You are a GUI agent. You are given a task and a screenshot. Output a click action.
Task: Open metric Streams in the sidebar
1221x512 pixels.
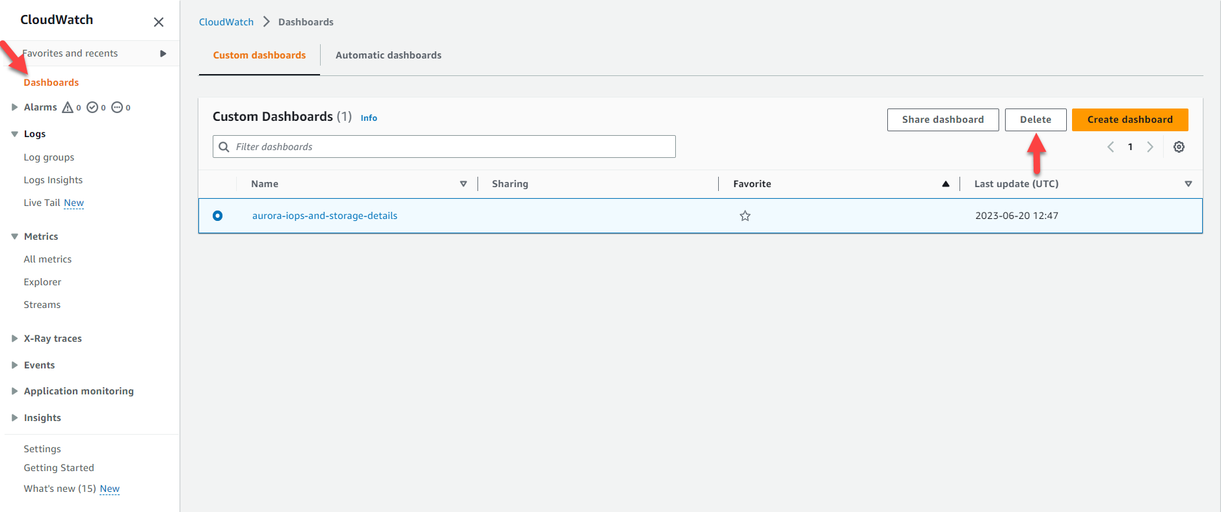pyautogui.click(x=42, y=305)
